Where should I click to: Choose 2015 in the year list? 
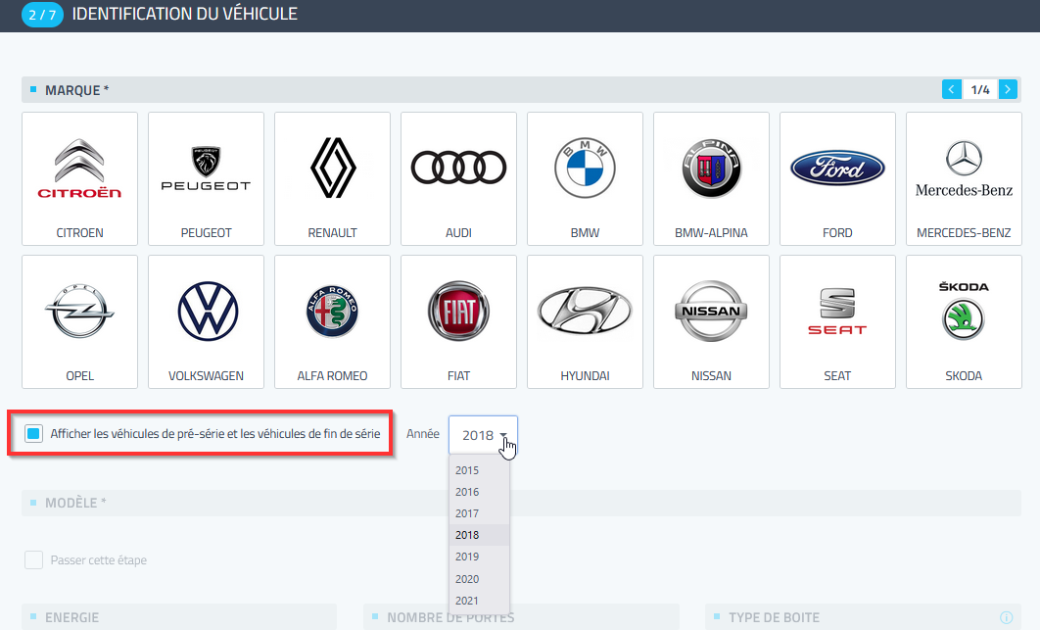click(479, 470)
